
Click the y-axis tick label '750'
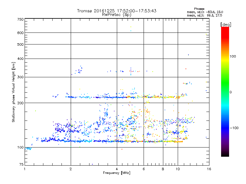point(20,19)
